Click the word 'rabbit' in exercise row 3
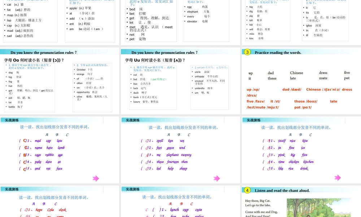 49,155
